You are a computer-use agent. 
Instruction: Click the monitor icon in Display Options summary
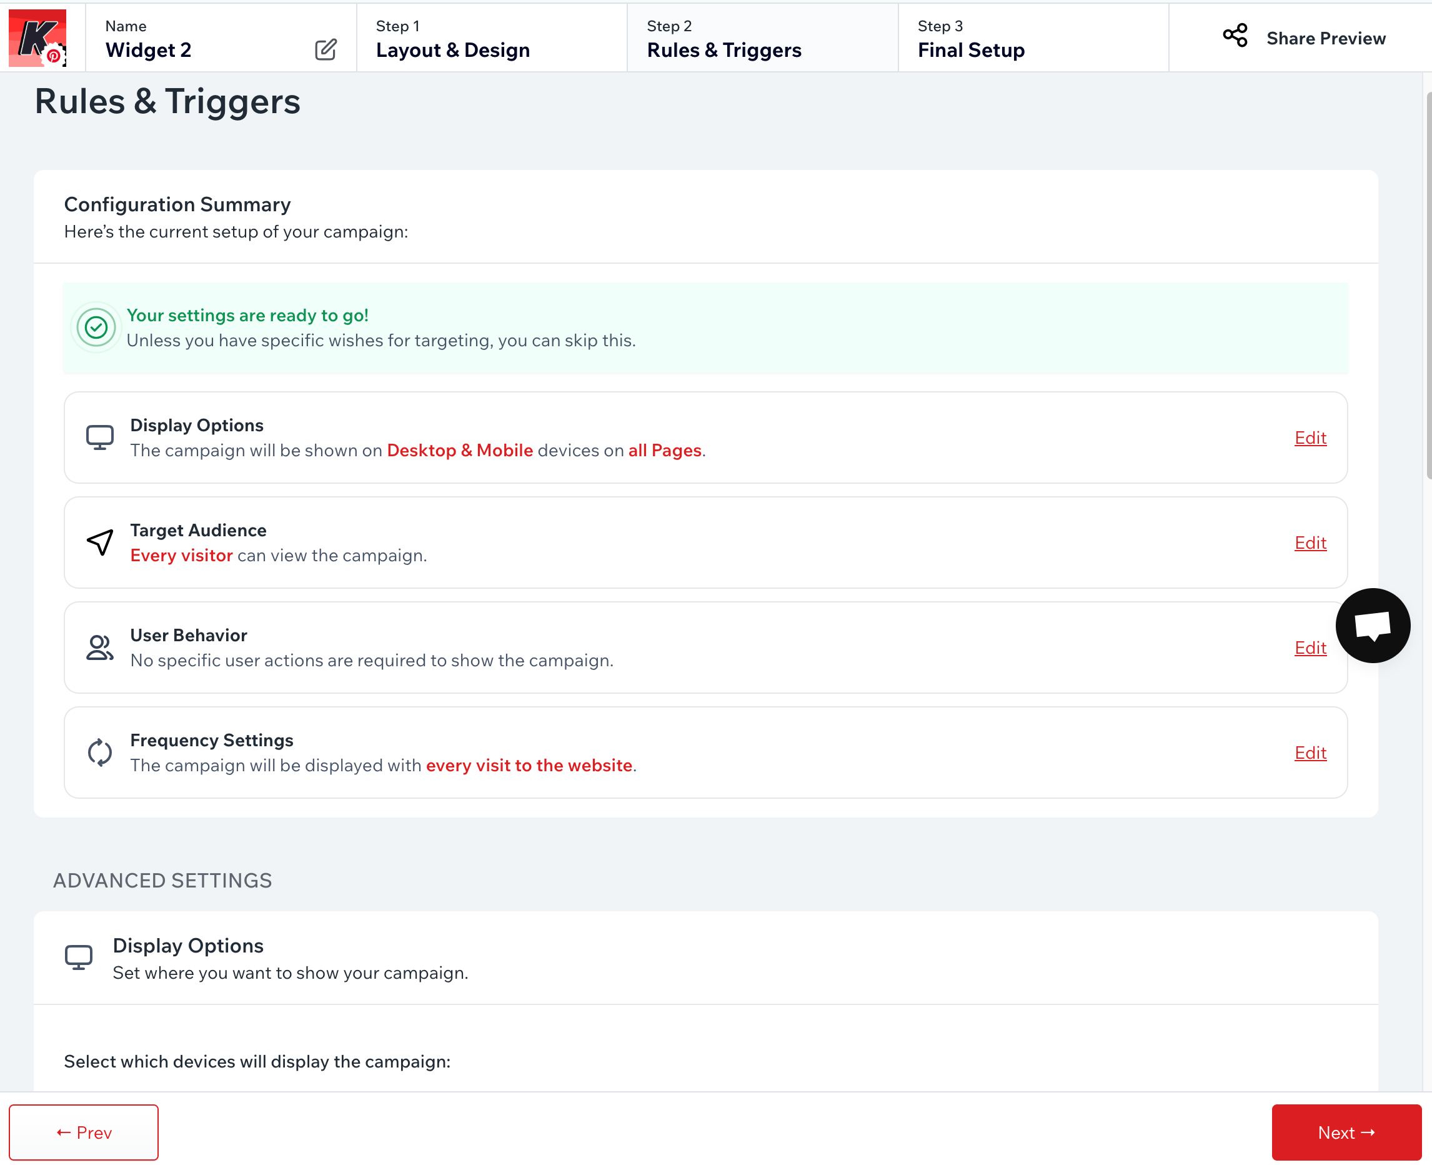(x=100, y=437)
